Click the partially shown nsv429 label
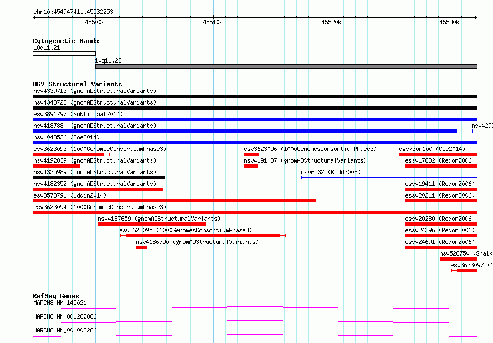493x343 pixels. [482, 126]
